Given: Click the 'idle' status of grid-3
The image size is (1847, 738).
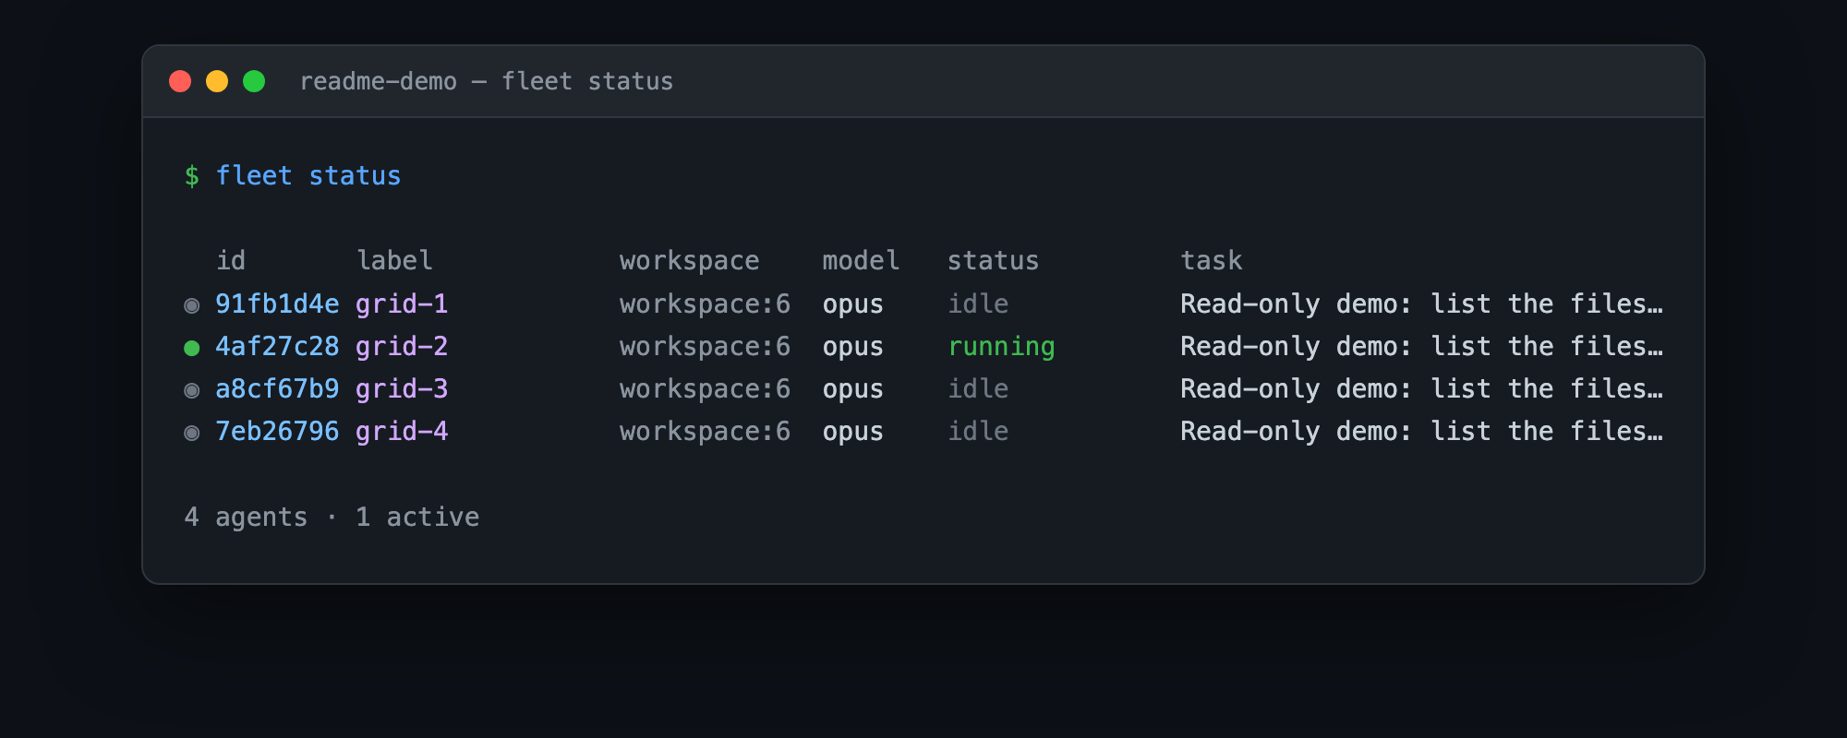Looking at the screenshot, I should 978,388.
